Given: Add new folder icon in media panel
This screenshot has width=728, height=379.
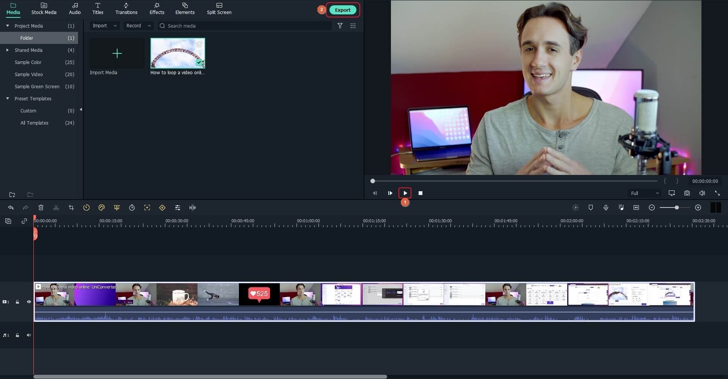Looking at the screenshot, I should coord(12,195).
